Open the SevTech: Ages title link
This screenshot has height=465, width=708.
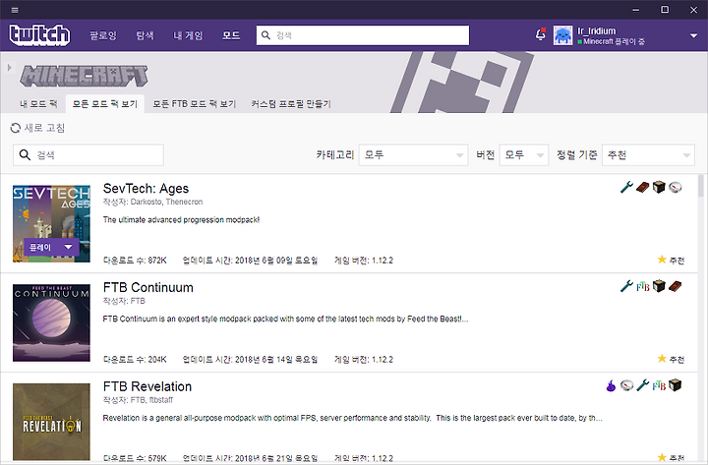click(x=146, y=189)
